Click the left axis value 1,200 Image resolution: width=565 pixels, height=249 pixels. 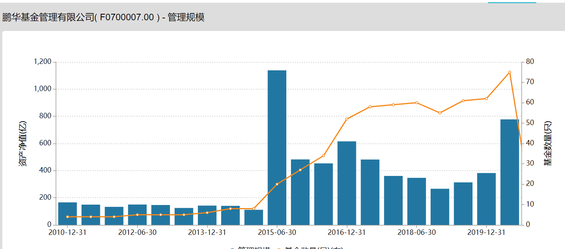[x=42, y=62]
